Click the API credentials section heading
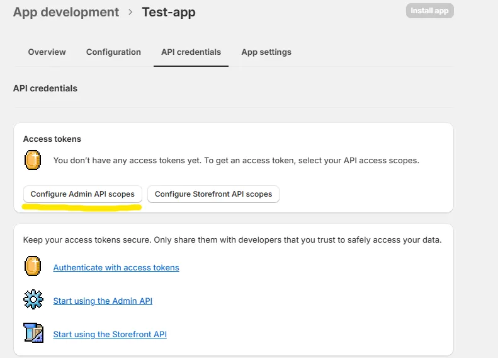The width and height of the screenshot is (498, 358). [45, 88]
